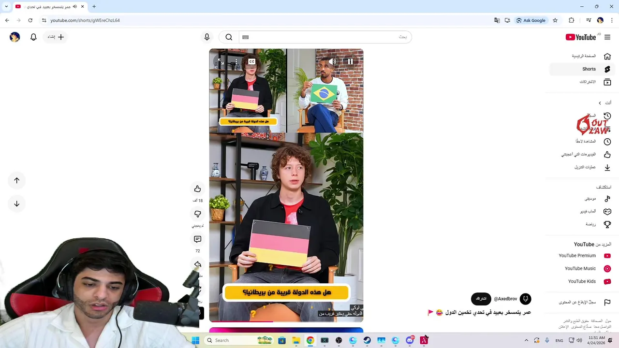Viewport: 619px width, 348px height.
Task: Open the @Axedbrov channel avatar
Action: pyautogui.click(x=525, y=299)
